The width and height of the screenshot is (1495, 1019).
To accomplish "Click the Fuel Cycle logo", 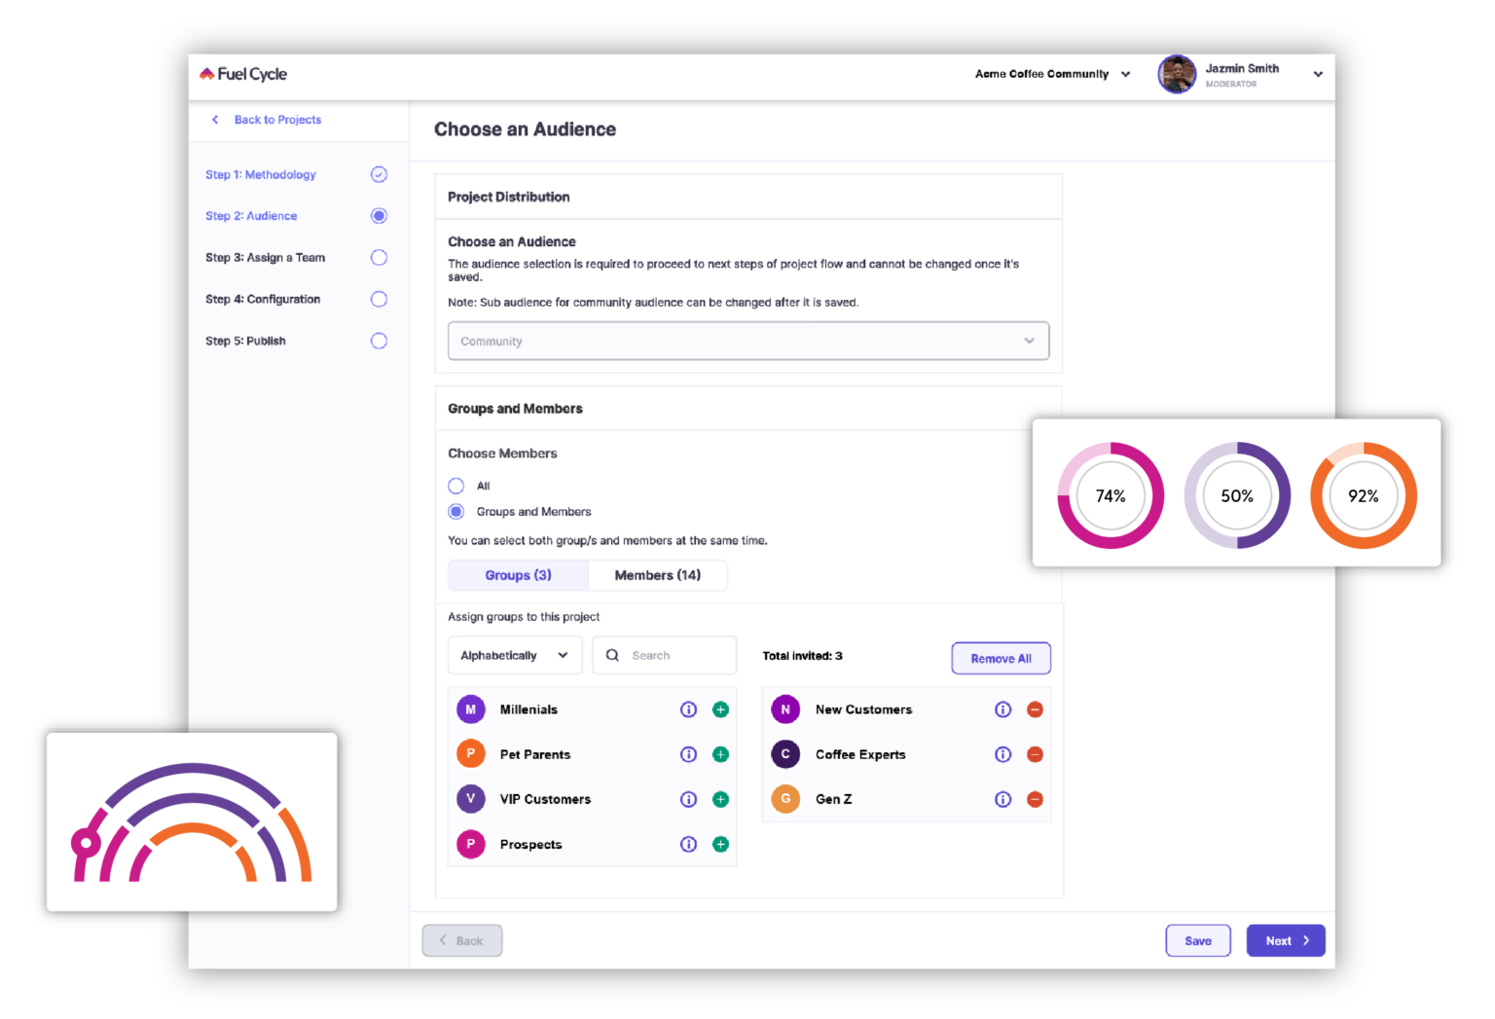I will [x=243, y=74].
